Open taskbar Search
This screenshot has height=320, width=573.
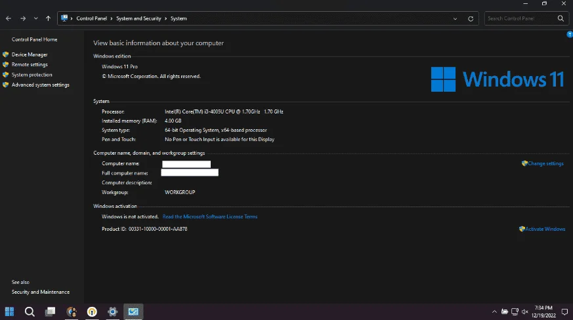click(x=30, y=311)
